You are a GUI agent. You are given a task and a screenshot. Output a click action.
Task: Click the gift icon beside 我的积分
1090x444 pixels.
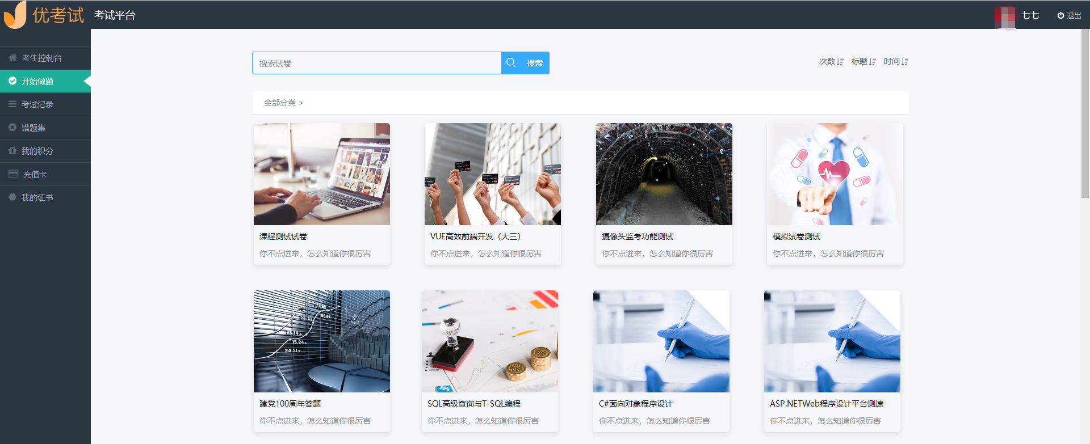(x=12, y=151)
